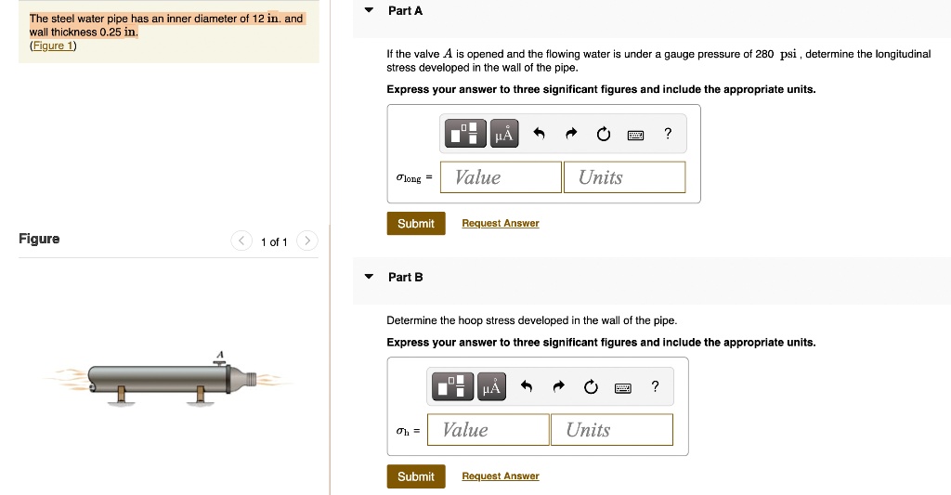Click Request Answer link for Part B
This screenshot has height=495, width=951.
click(501, 476)
